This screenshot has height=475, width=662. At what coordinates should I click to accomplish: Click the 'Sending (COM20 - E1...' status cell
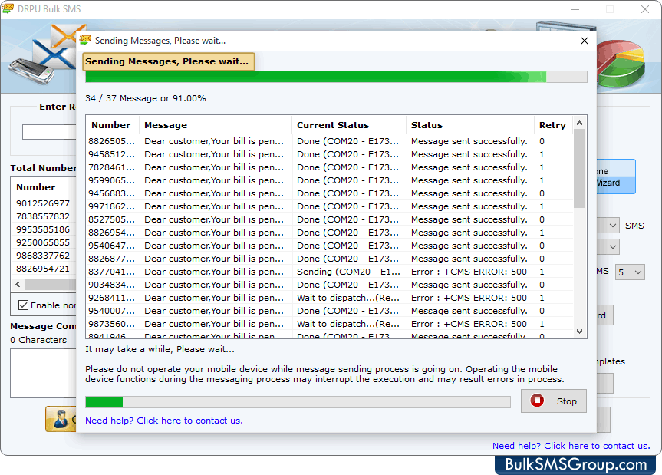click(349, 272)
